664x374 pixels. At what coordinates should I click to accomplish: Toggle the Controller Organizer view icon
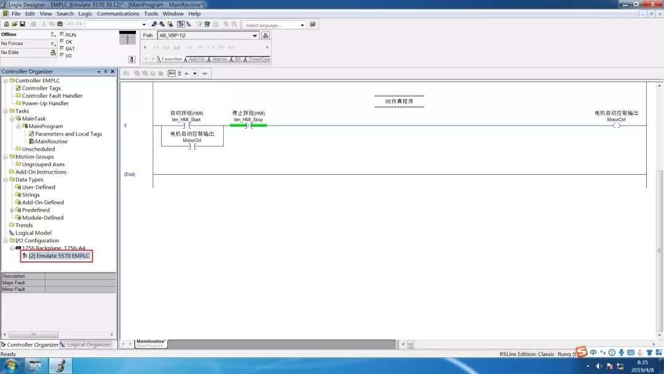[x=181, y=24]
